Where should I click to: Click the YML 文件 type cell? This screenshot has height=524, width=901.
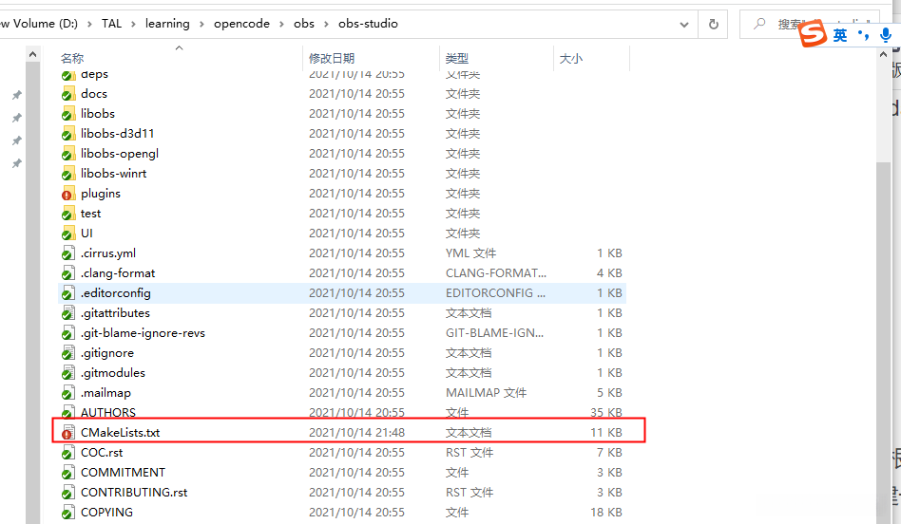(x=470, y=253)
